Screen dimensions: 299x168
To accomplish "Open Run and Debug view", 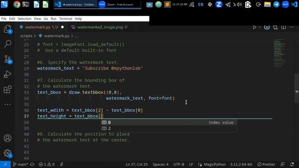I will click(7, 74).
